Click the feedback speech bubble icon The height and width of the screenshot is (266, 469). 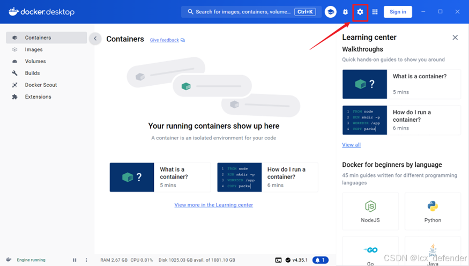point(183,40)
